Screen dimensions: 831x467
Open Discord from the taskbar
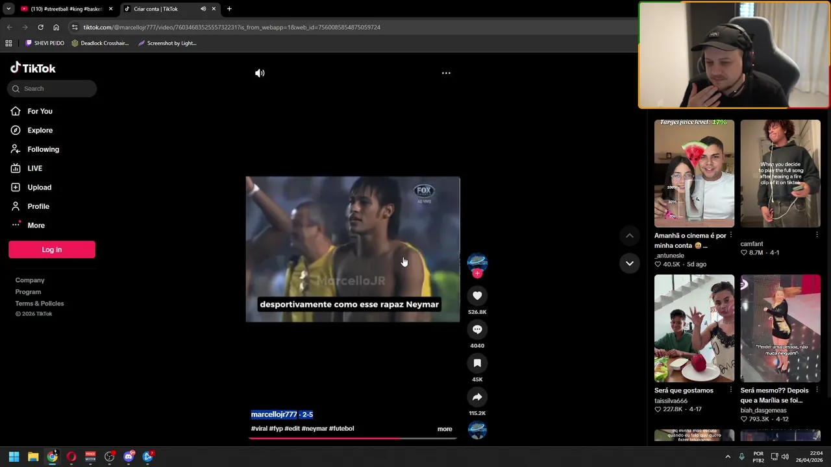[129, 457]
